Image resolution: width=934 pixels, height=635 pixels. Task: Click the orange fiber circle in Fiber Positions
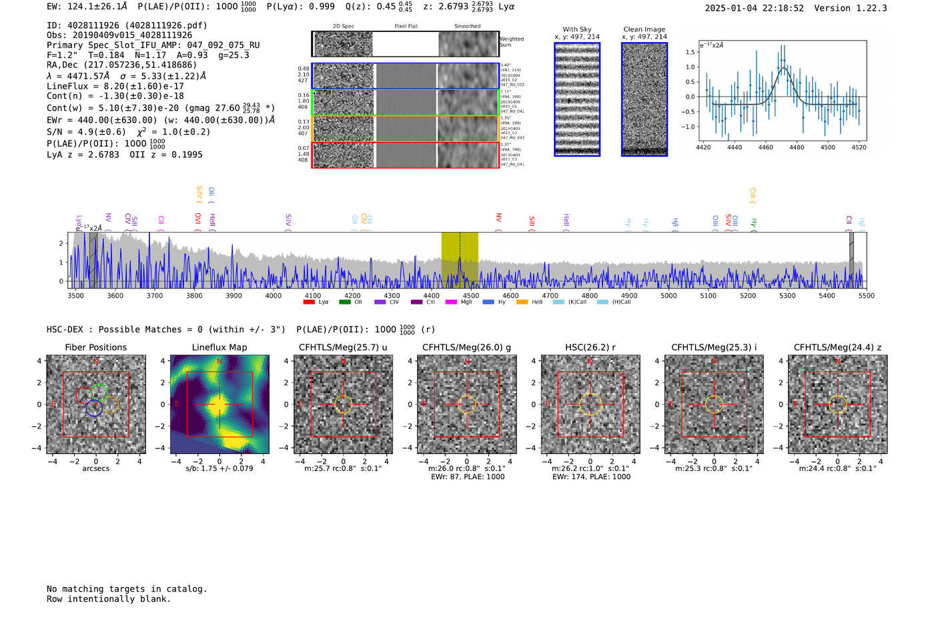click(x=111, y=404)
